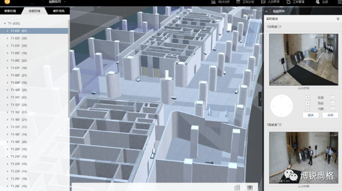Image resolution: width=342 pixels, height=191 pixels.
Task: Open the 人员管理 personnel menu
Action: (x=273, y=2)
